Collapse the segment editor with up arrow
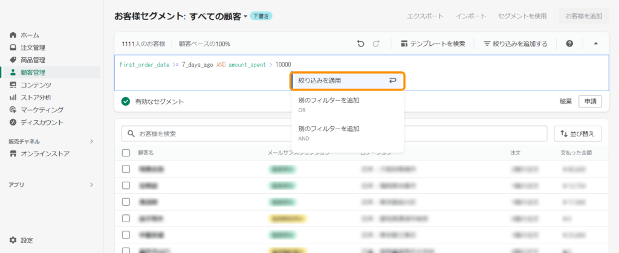Image resolution: width=619 pixels, height=253 pixels. coord(595,43)
